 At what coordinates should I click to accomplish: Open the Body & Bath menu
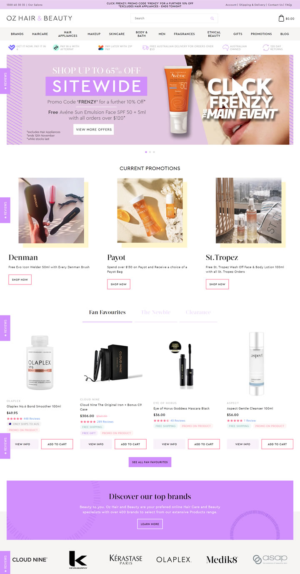[x=142, y=34]
